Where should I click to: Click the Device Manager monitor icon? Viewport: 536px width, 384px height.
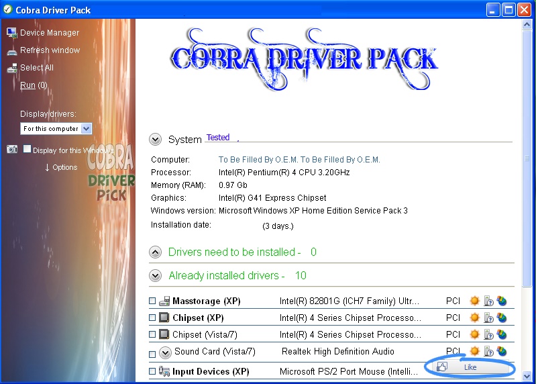click(x=11, y=32)
